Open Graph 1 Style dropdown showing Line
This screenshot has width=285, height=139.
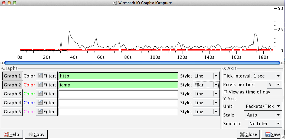[206, 76]
